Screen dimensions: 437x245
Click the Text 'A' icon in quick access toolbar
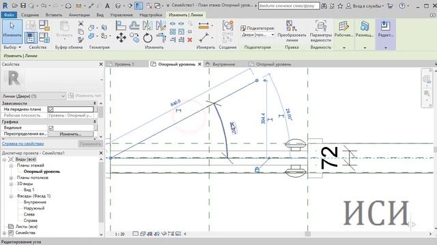pyautogui.click(x=107, y=5)
